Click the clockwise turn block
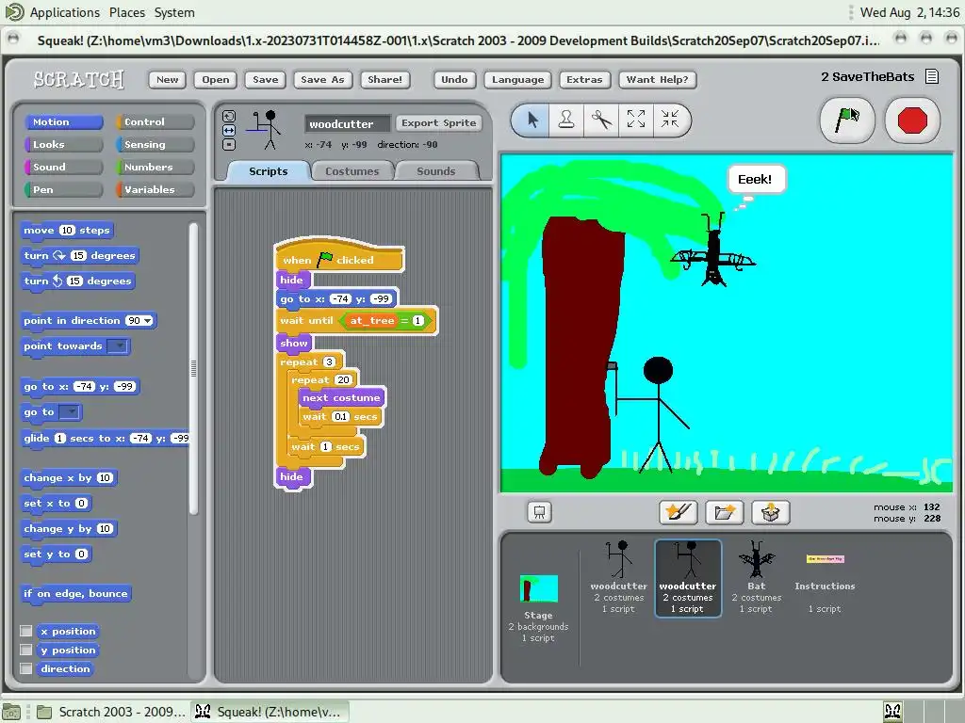This screenshot has height=723, width=965. 79,256
